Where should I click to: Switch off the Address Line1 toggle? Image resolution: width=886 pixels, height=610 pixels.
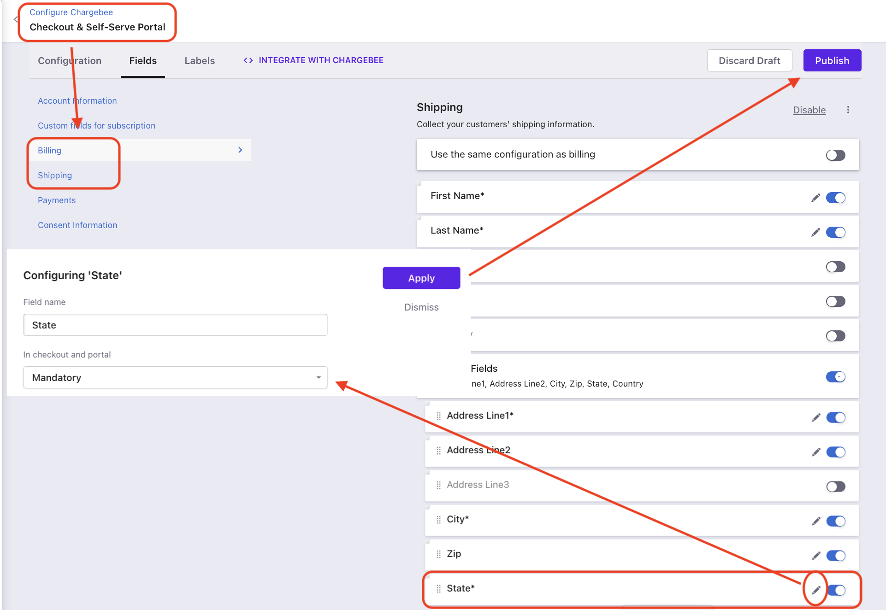point(835,417)
